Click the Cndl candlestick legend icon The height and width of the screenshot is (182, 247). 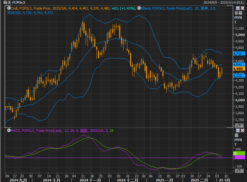(9, 8)
